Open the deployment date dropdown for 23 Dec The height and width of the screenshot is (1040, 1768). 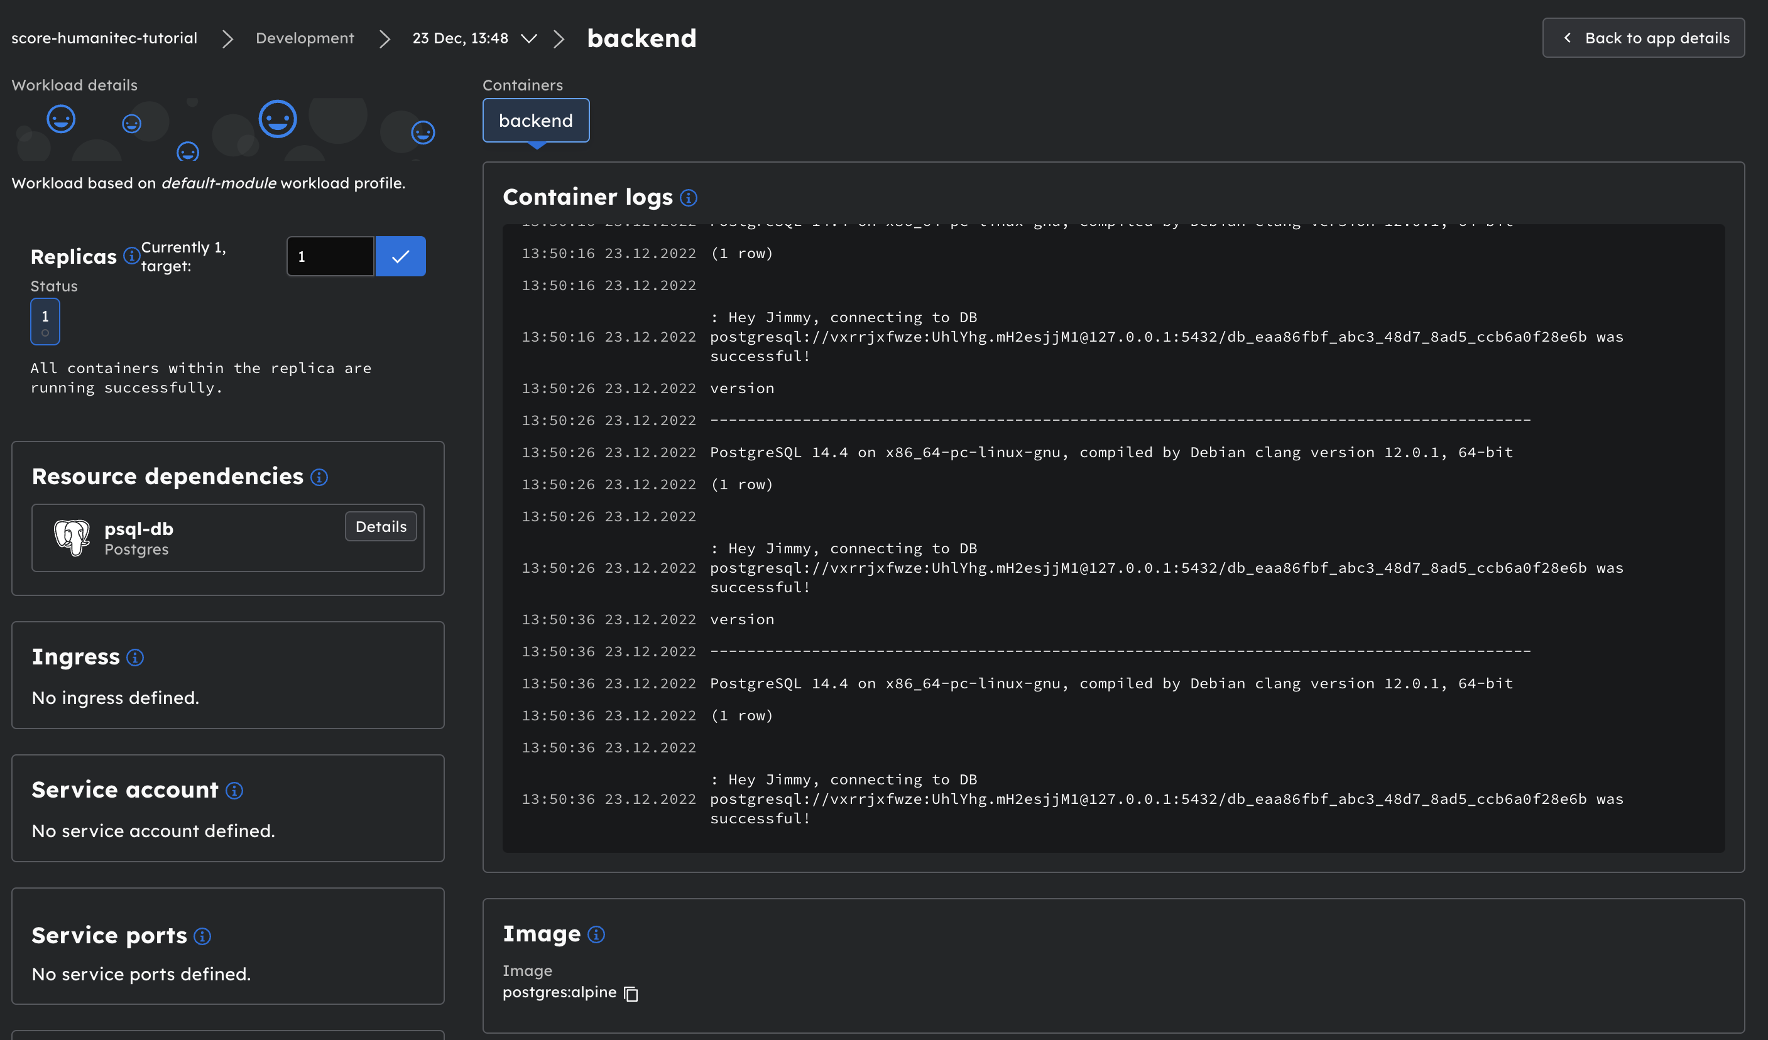pos(530,38)
